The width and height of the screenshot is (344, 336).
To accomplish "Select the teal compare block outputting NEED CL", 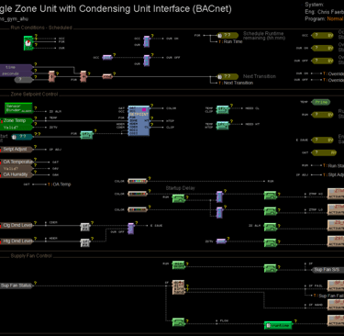I will [223, 110].
